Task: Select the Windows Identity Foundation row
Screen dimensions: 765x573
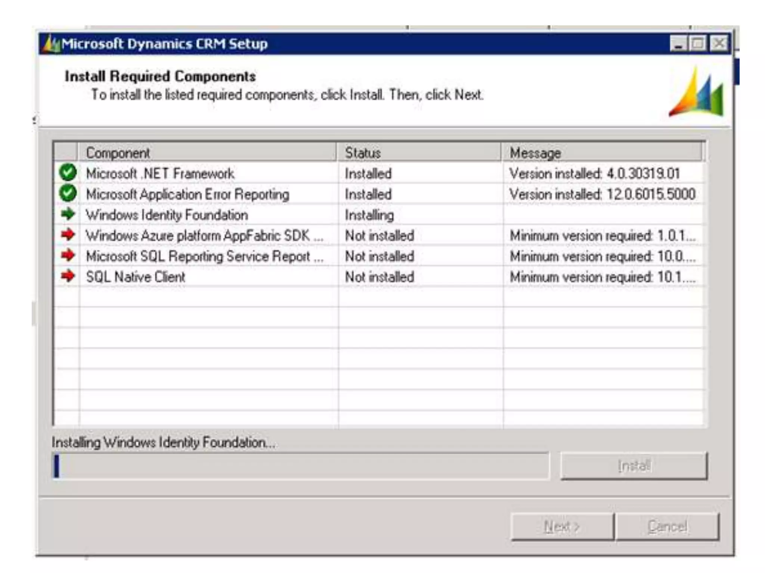Action: (167, 215)
